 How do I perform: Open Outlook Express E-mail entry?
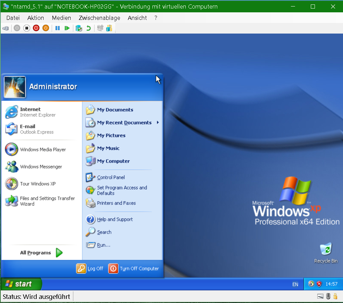pyautogui.click(x=41, y=129)
